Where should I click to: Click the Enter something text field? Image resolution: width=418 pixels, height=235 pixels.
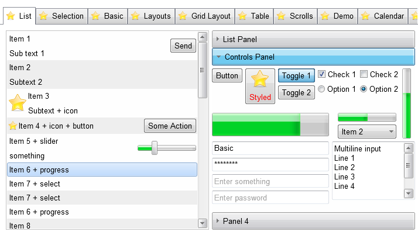[270, 181]
